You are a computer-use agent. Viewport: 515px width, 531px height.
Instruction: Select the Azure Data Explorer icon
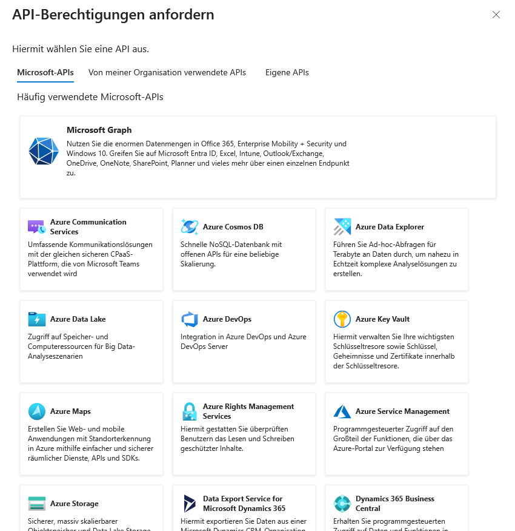coord(342,226)
